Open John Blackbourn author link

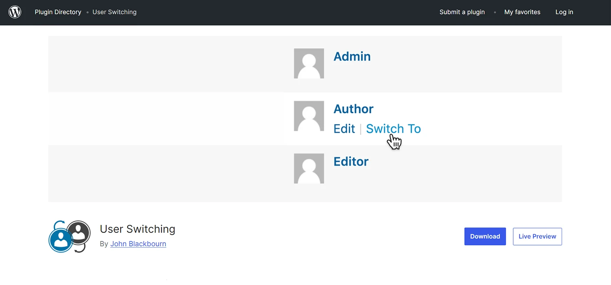[138, 244]
